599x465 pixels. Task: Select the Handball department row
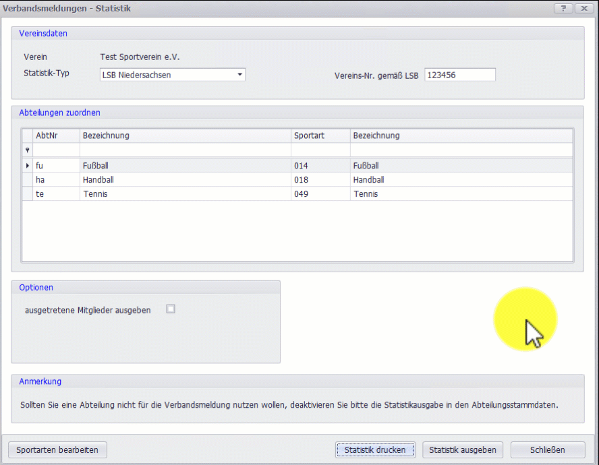click(185, 180)
